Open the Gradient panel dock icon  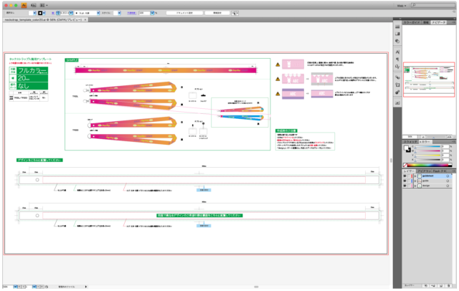[x=397, y=34]
